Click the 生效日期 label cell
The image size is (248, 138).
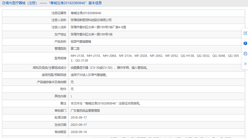[35, 125]
